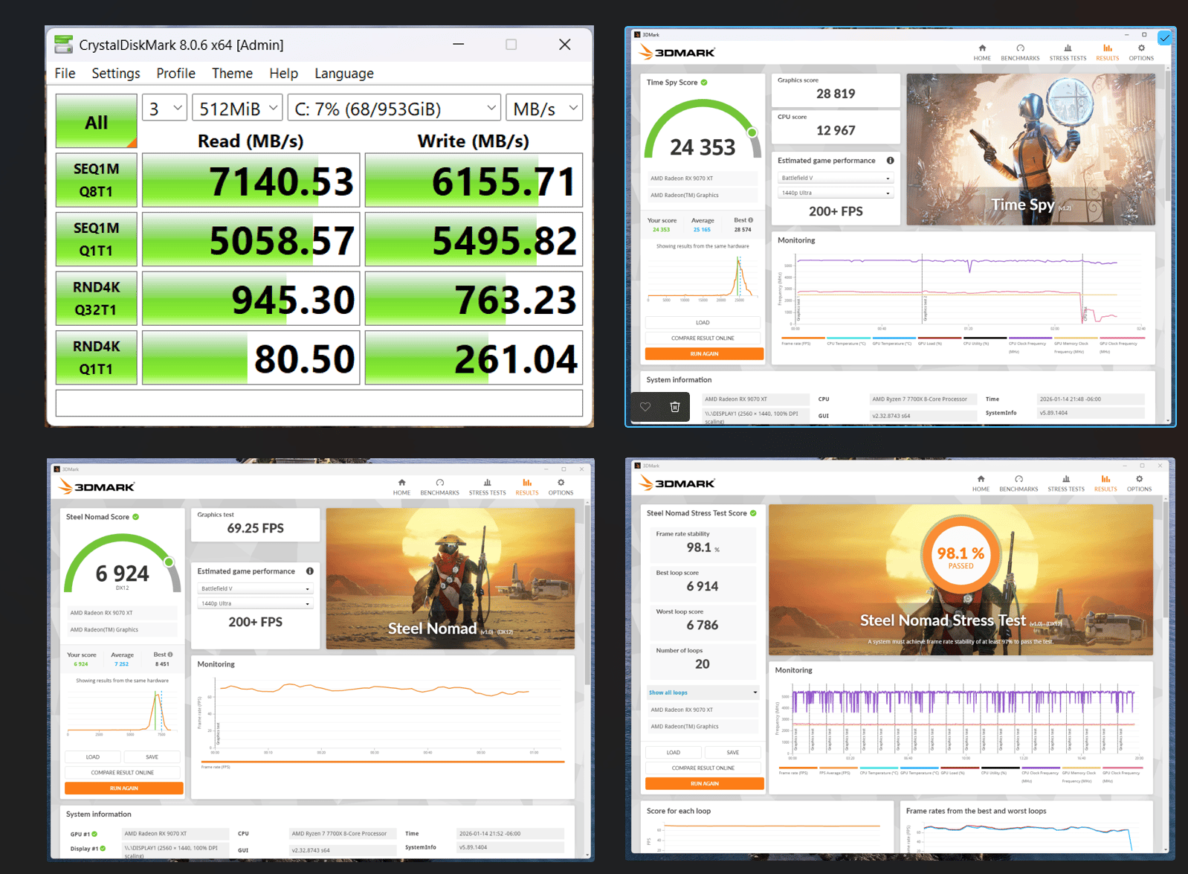
Task: Open Home icon in the Time Spy window
Action: pos(982,48)
